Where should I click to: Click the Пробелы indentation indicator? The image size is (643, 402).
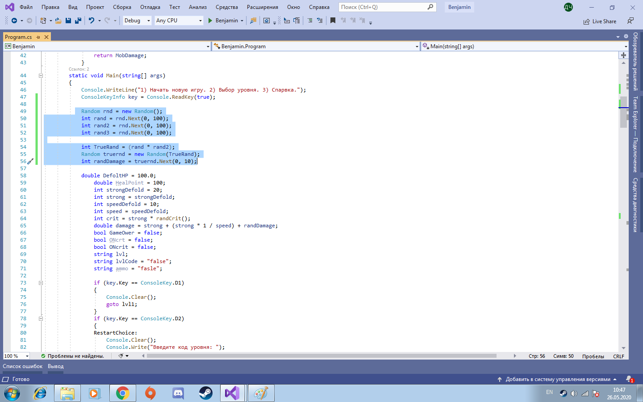[x=593, y=356]
